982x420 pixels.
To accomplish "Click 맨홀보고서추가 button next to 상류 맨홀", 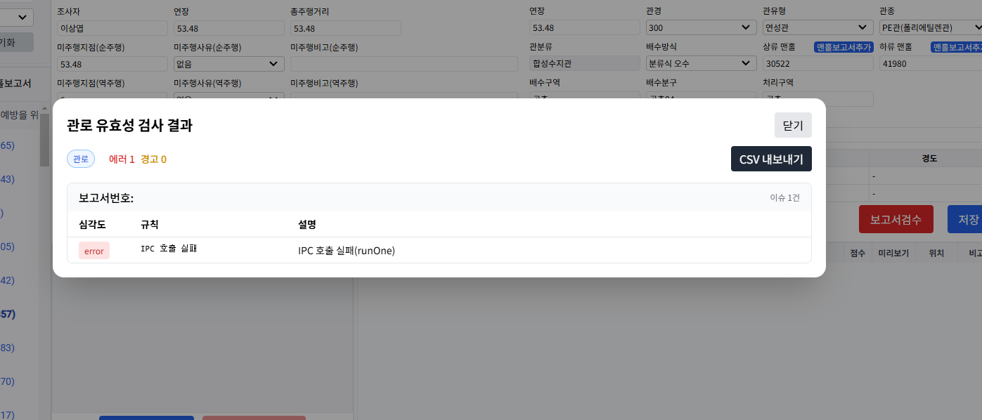I will tap(844, 47).
